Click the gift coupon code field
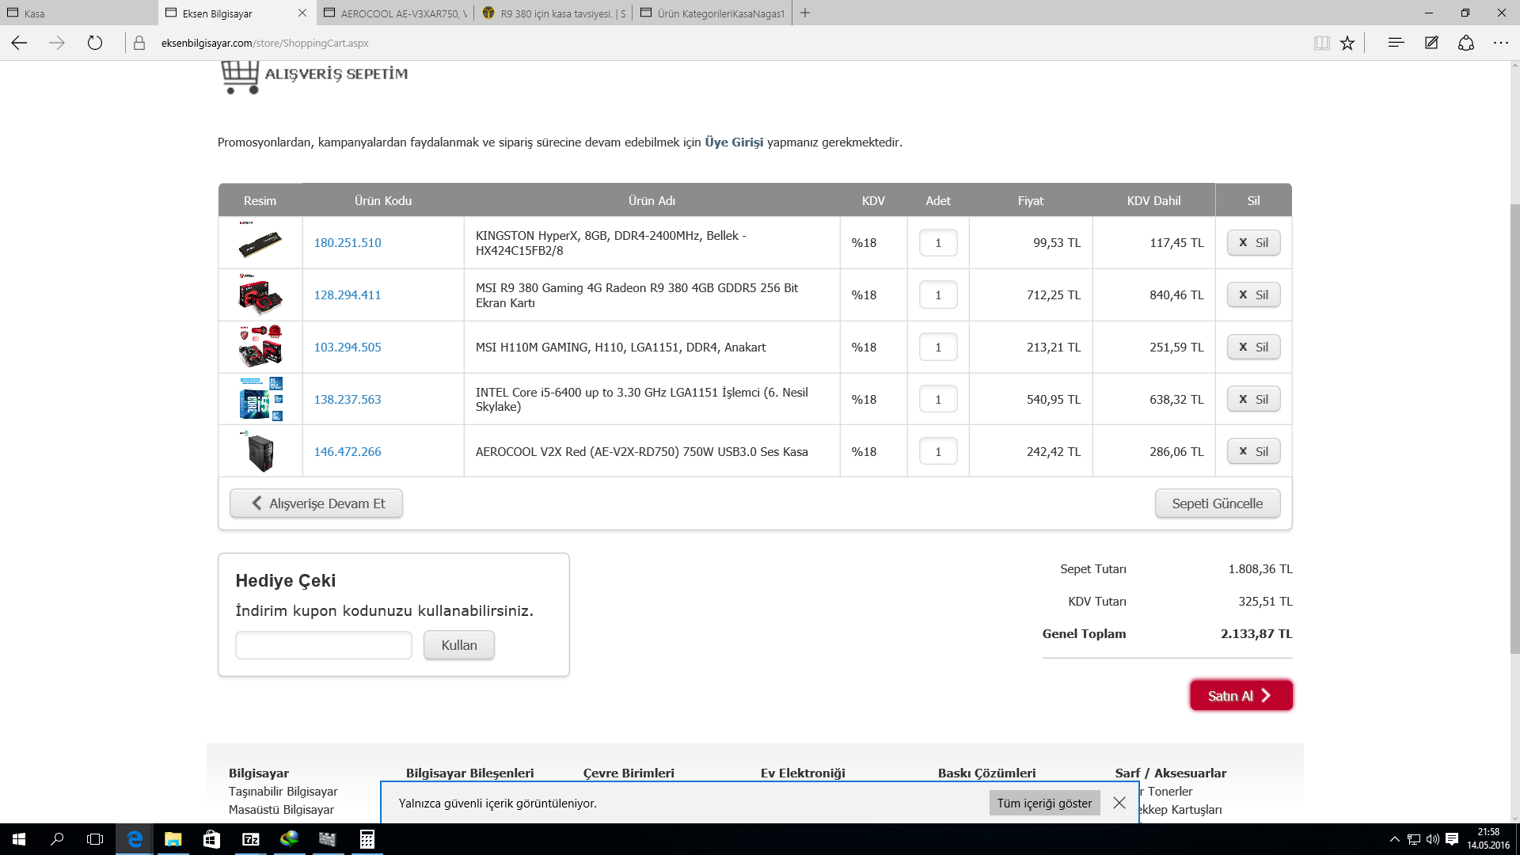1520x855 pixels. (324, 645)
